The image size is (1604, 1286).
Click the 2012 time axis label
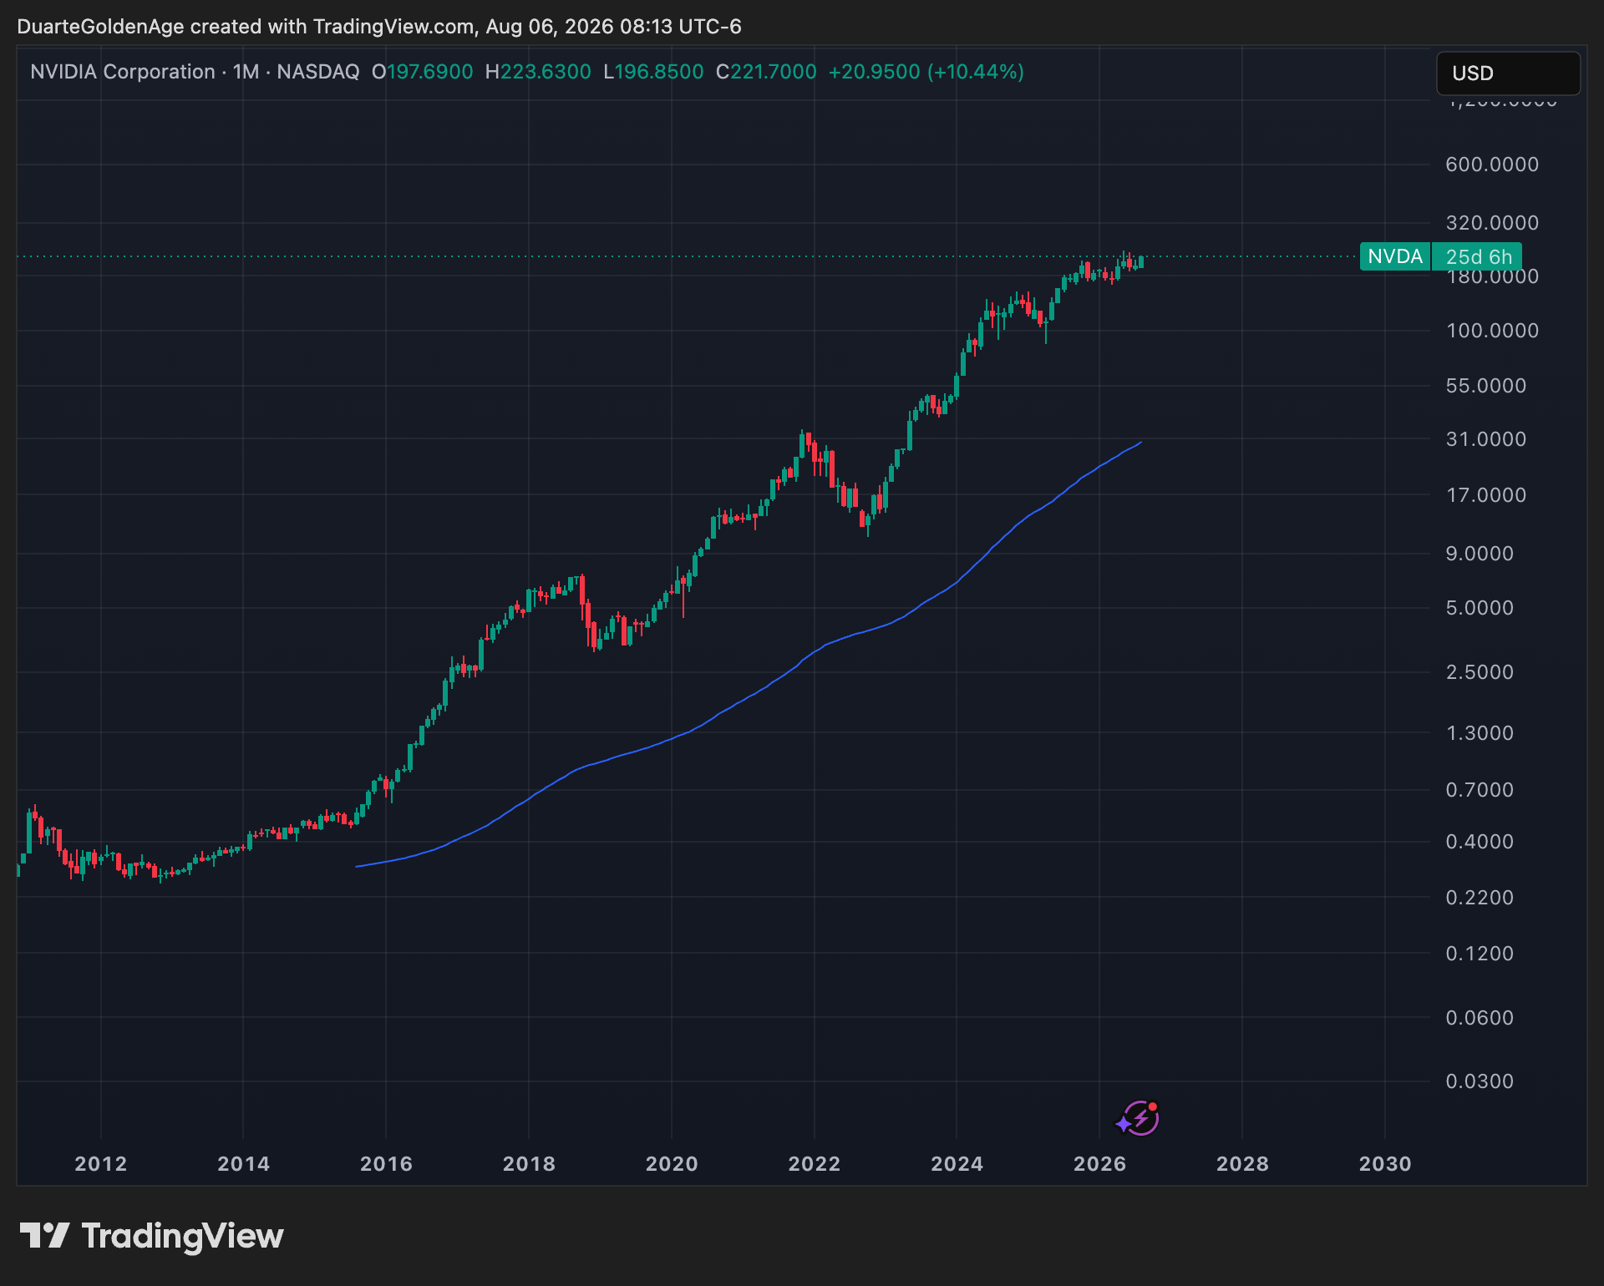101,1164
